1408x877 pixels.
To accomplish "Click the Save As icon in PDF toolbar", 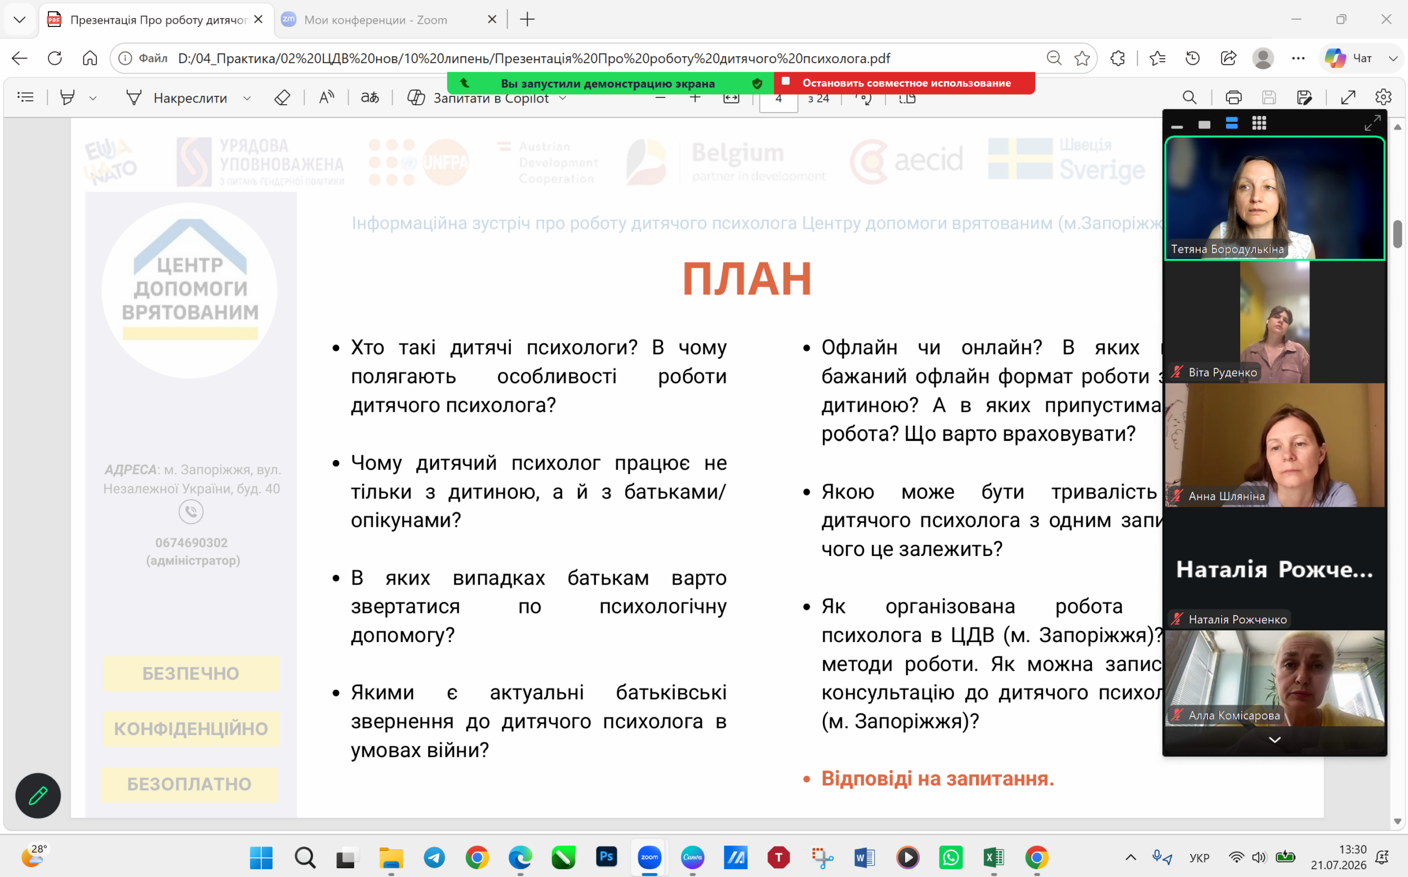I will pyautogui.click(x=1304, y=97).
